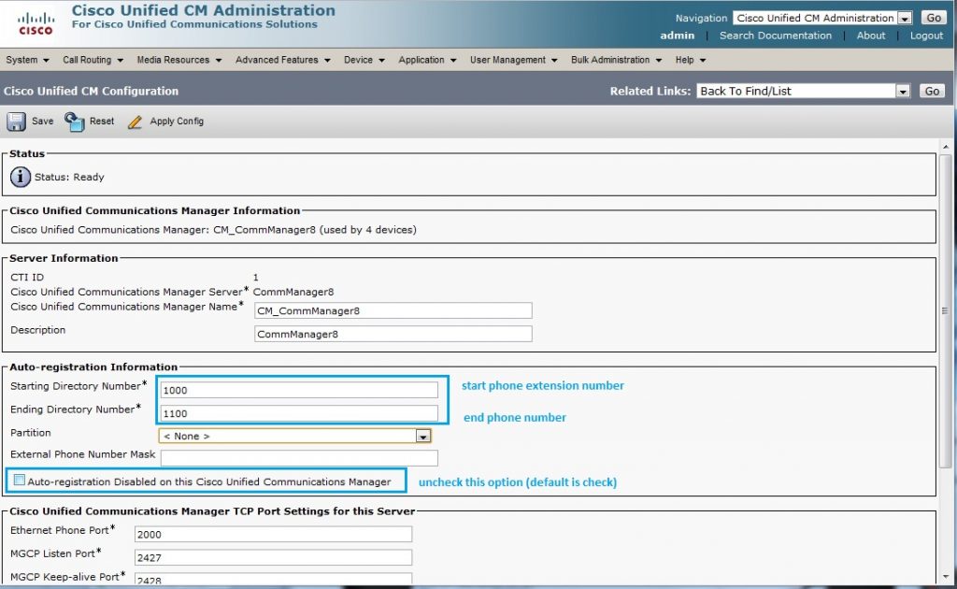
Task: Click Go button next to Related Links
Action: click(x=932, y=91)
